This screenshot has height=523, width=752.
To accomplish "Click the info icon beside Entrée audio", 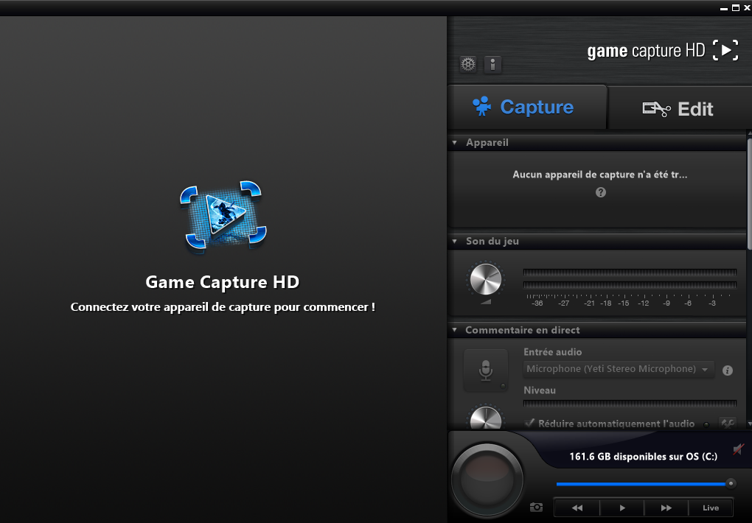I will [727, 370].
